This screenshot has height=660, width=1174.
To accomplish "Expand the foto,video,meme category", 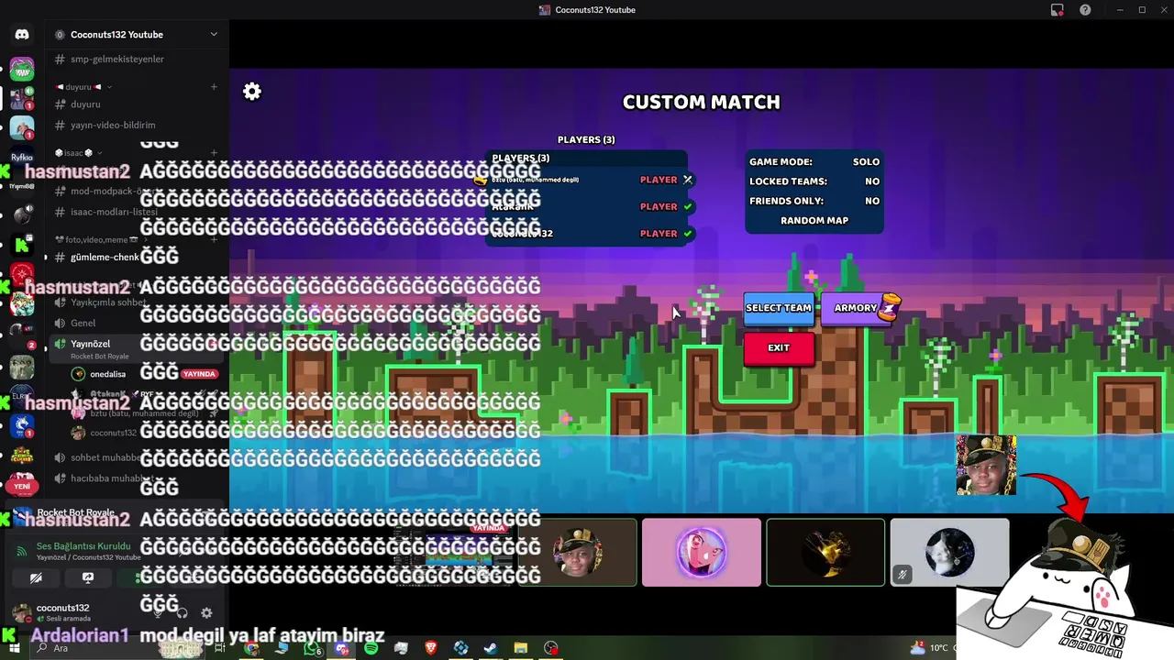I will click(103, 239).
